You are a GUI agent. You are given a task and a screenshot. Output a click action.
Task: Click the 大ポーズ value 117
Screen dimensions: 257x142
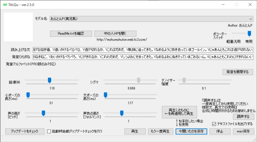pos(131,103)
